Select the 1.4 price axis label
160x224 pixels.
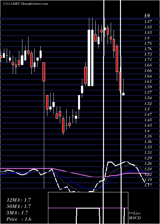tap(147, 131)
